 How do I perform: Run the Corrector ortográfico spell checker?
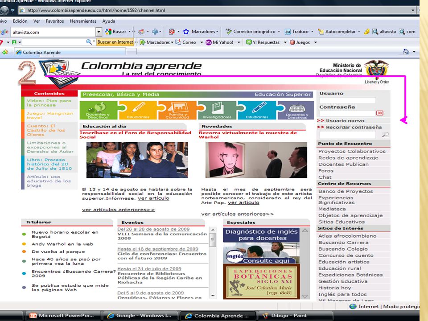[x=250, y=32]
